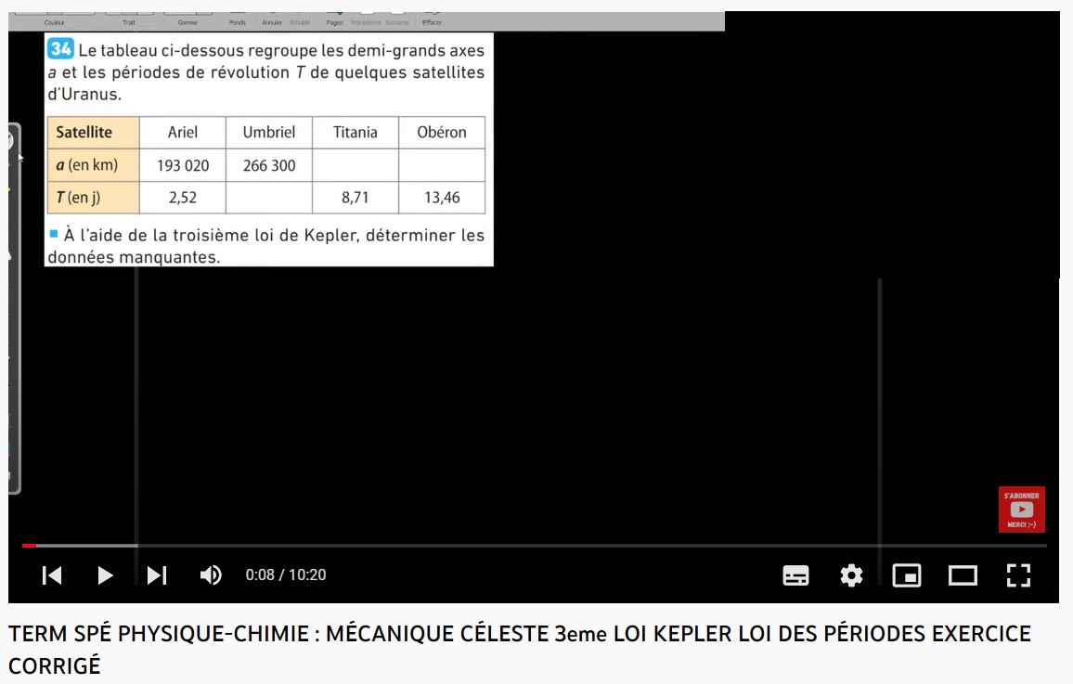
Task: Click the Annuler undo item
Action: click(272, 22)
